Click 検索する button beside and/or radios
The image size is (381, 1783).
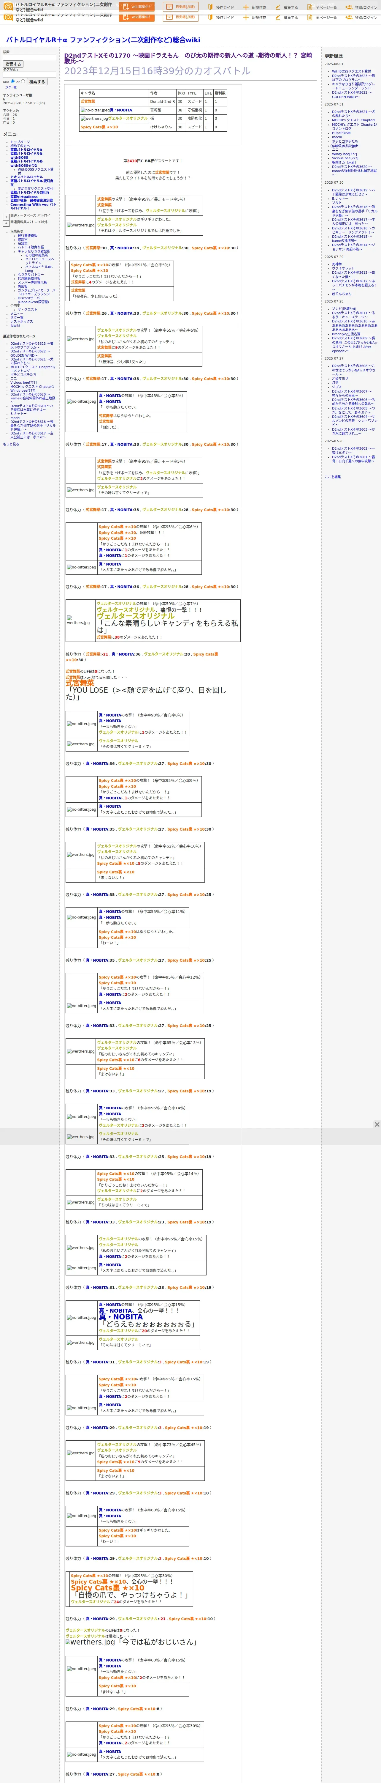pyautogui.click(x=37, y=82)
